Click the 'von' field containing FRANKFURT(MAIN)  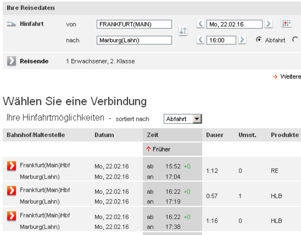134,24
